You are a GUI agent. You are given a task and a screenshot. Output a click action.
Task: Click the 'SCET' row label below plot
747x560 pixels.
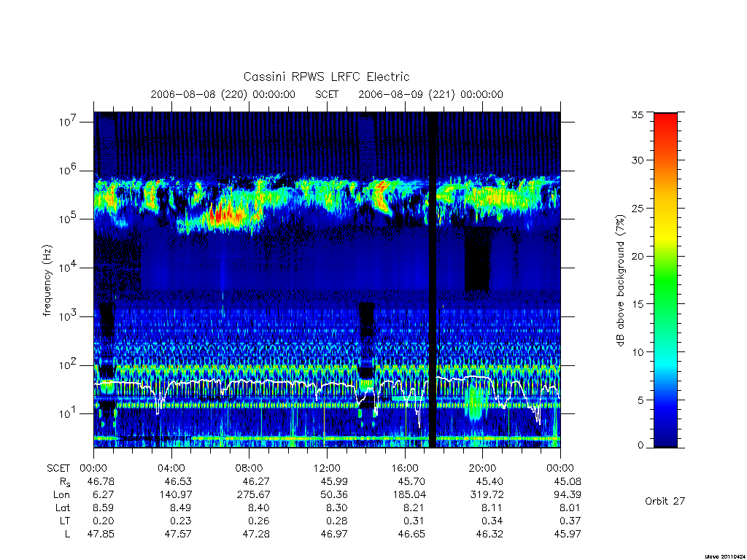58,468
